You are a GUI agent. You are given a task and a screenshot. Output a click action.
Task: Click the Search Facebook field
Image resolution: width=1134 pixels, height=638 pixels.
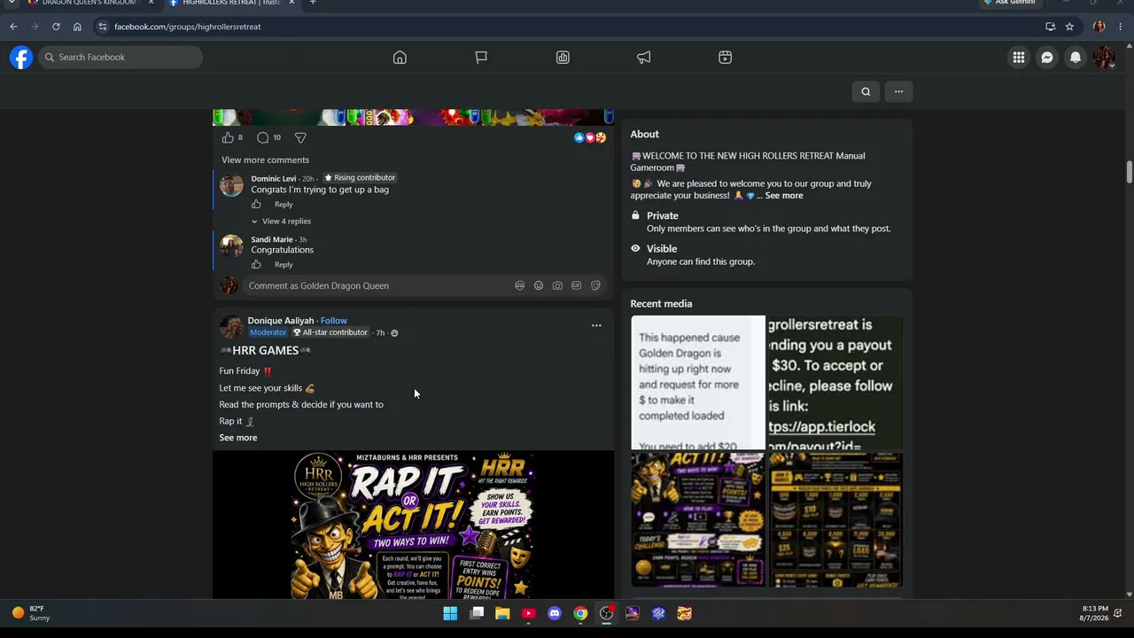click(120, 58)
